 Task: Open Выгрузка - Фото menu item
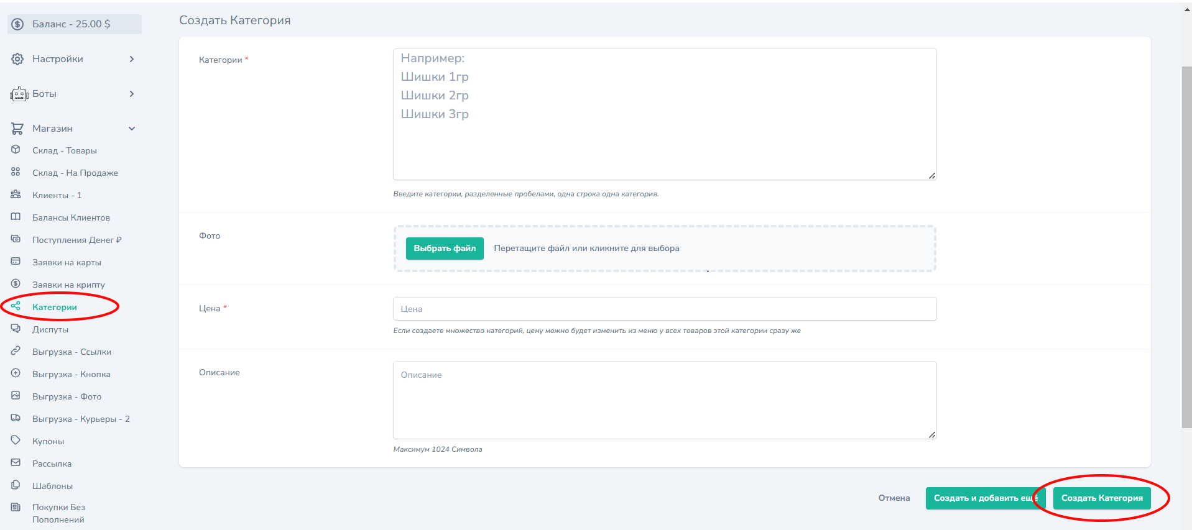[x=67, y=396]
